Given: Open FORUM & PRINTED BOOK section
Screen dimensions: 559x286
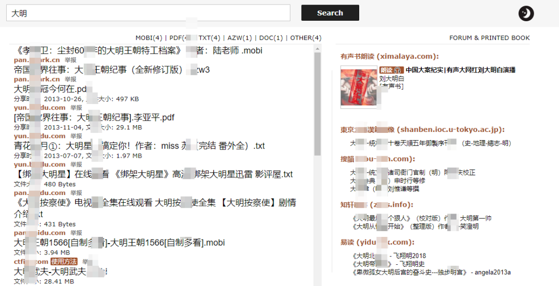Looking at the screenshot, I should pos(490,38).
